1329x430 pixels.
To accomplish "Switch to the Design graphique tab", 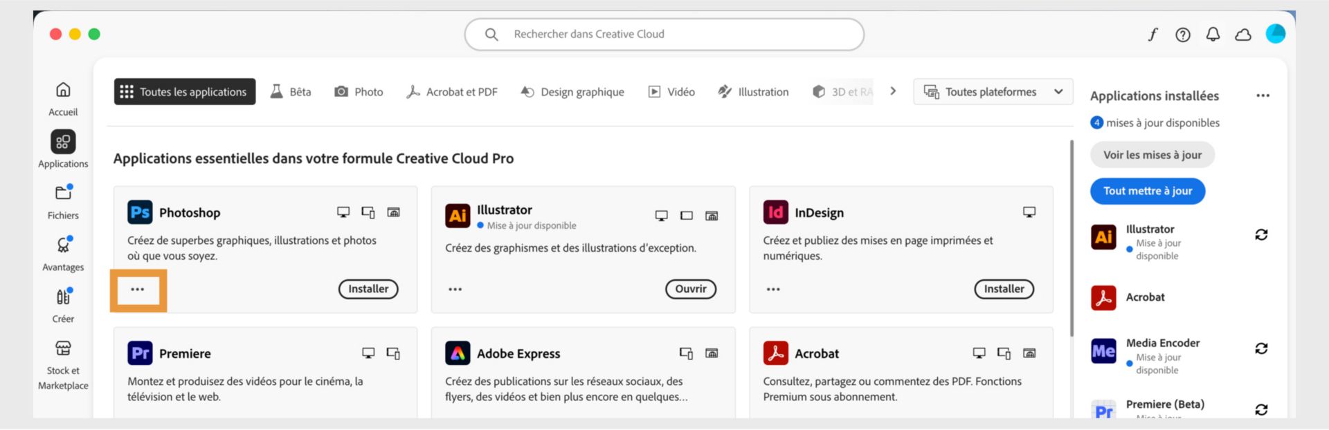I will [x=572, y=91].
